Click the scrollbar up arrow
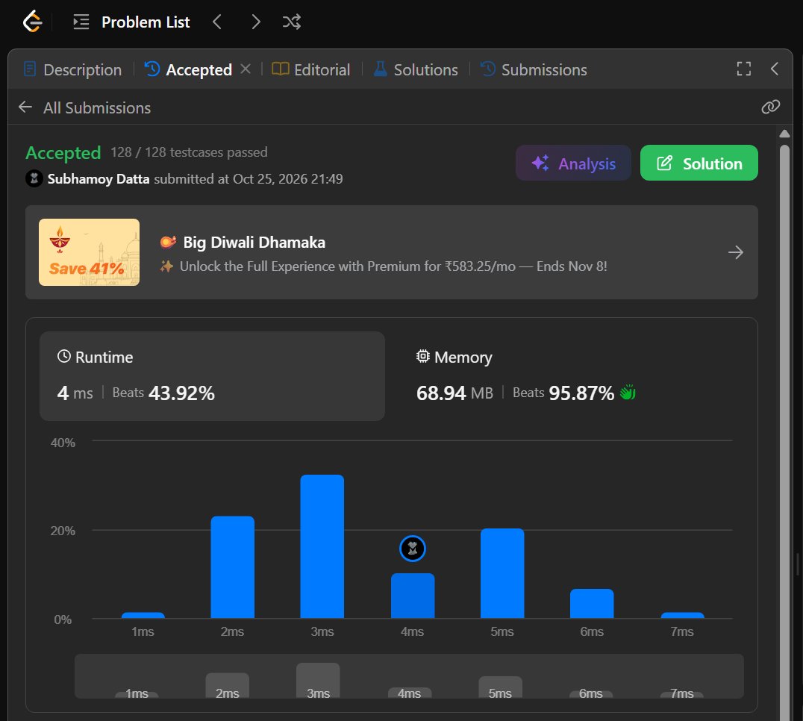Screen dimensions: 803x721 coord(784,134)
